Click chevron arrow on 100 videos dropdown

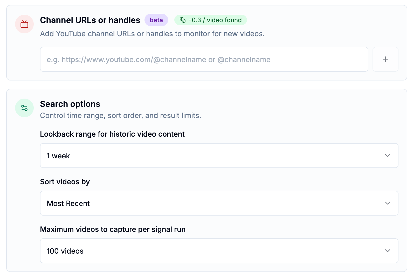388,251
